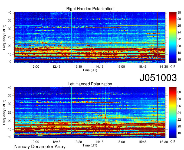The width and height of the screenshot is (184, 150).
Task: Click the 40 MHz tick on right-handed plot
Action: [9, 12]
